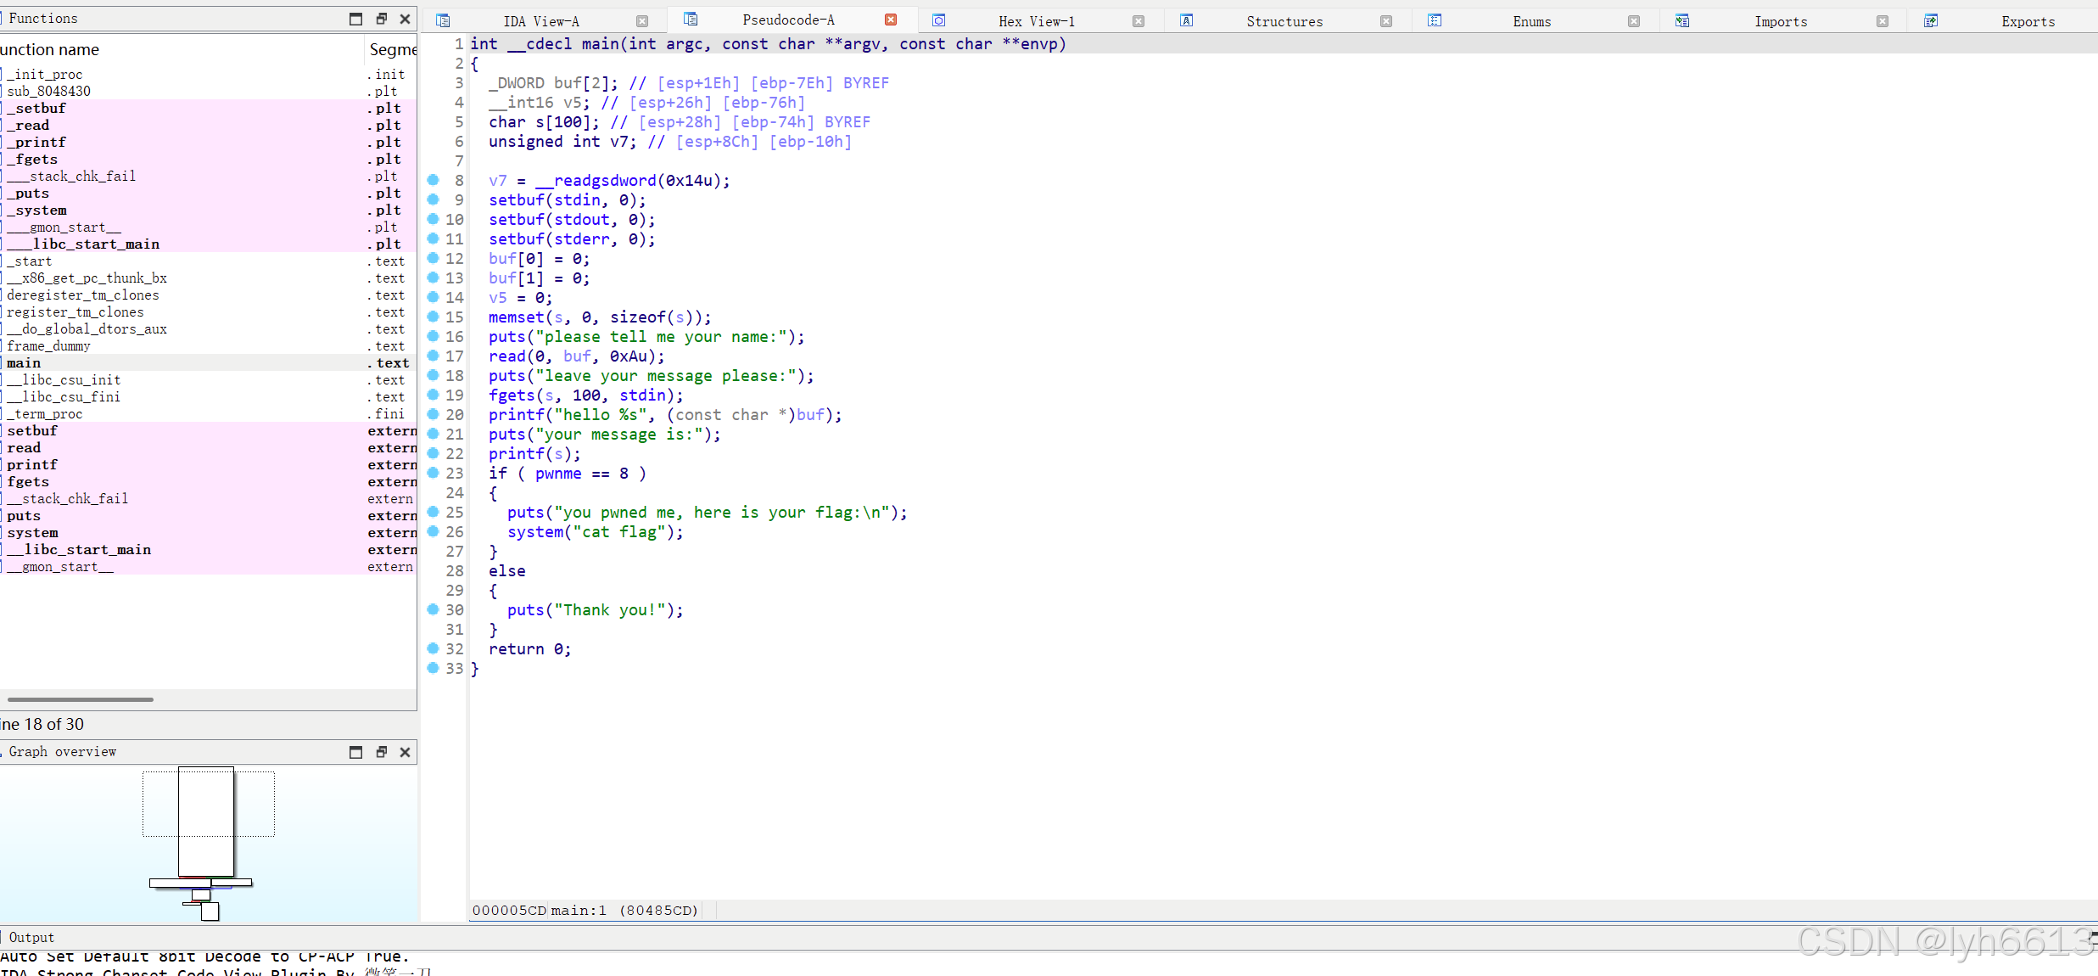Toggle breakpoint dot on line 22
This screenshot has height=976, width=2098.
pyautogui.click(x=434, y=453)
